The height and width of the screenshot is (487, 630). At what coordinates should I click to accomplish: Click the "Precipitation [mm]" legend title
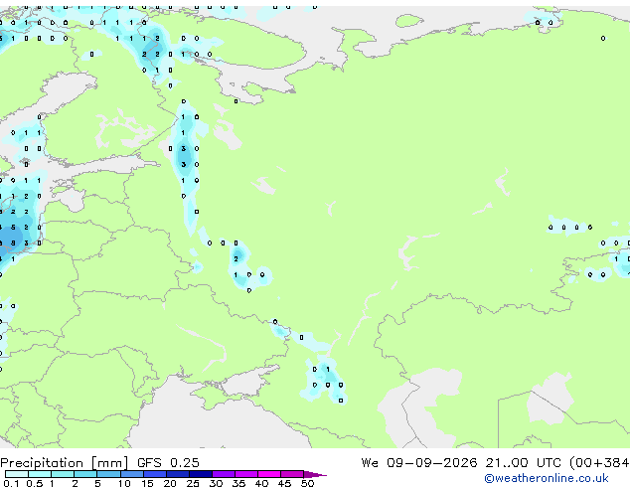[65, 463]
